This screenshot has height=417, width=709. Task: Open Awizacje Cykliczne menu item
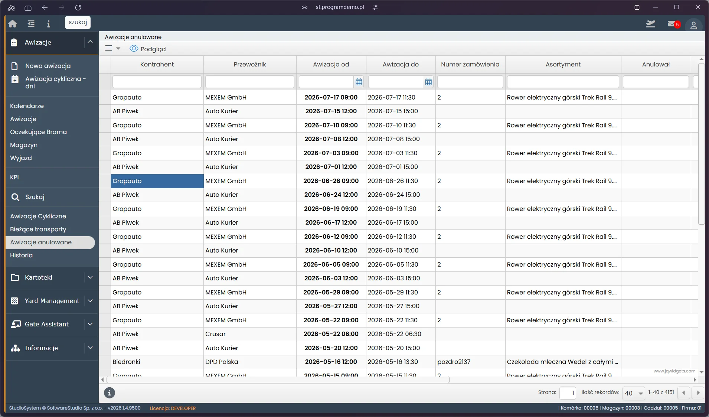38,216
